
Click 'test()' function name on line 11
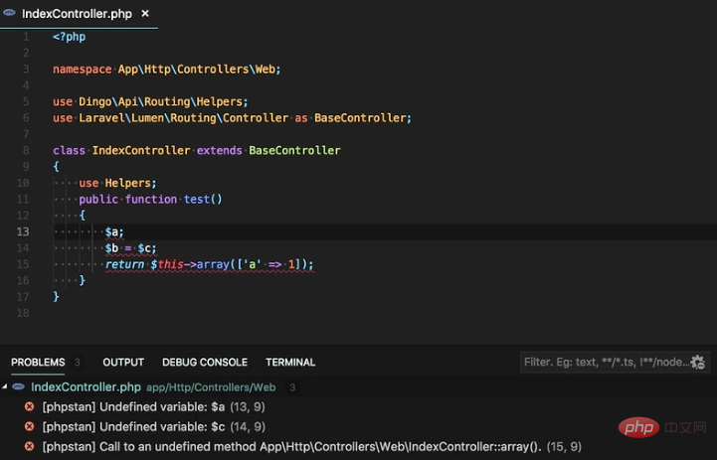point(203,199)
